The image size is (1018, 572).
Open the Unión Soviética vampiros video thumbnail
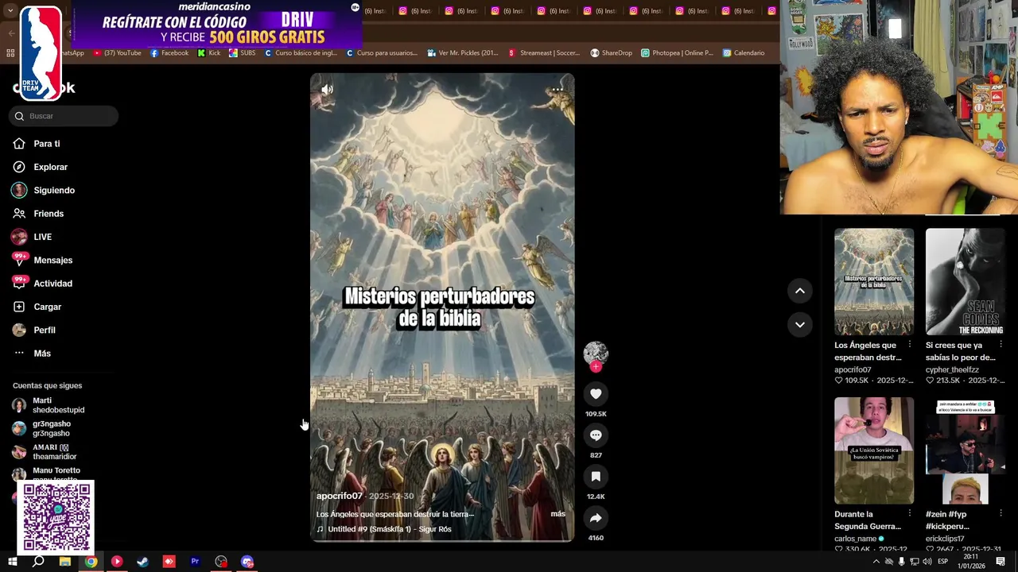pos(874,450)
